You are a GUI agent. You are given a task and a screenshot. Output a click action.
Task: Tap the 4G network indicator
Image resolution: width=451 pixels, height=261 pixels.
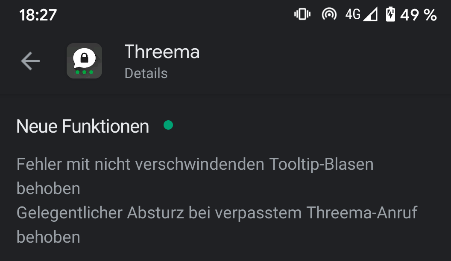coord(353,14)
